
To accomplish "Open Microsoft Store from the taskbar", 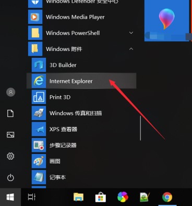I will tap(101, 197).
